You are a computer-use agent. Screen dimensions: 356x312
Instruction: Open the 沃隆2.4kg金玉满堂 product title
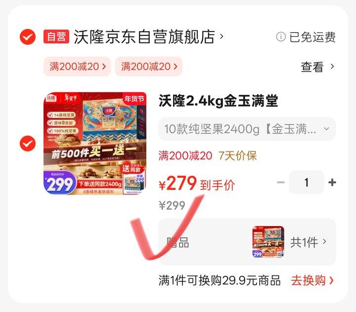pos(218,101)
